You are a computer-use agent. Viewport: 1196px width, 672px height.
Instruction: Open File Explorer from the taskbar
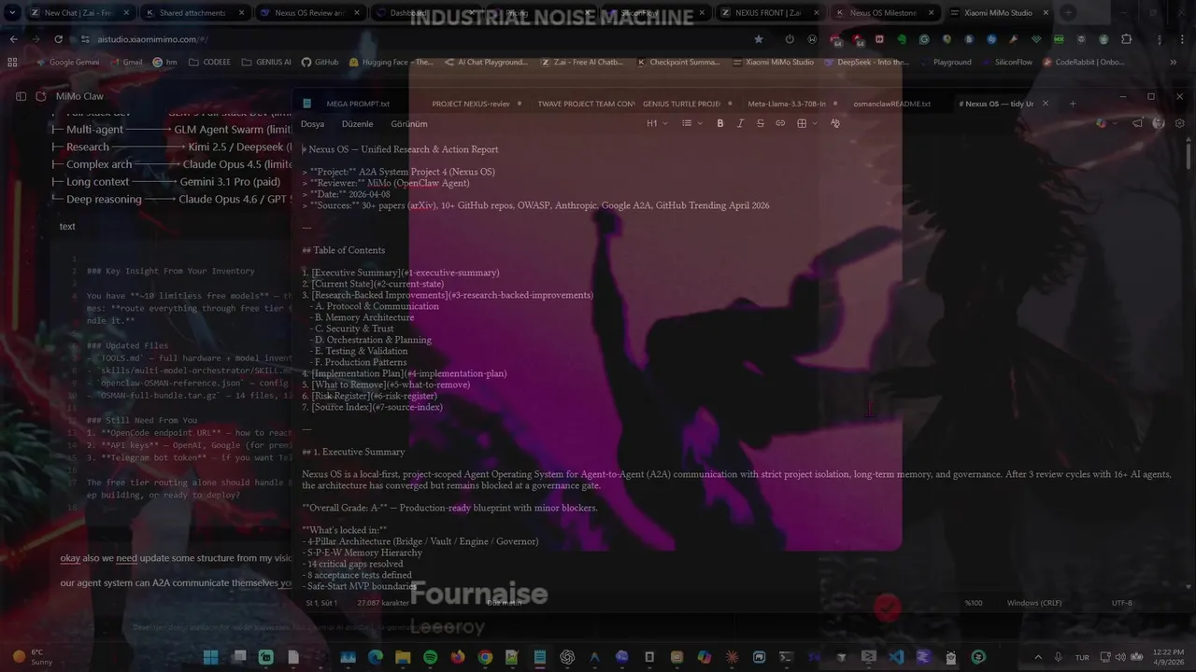tap(403, 657)
